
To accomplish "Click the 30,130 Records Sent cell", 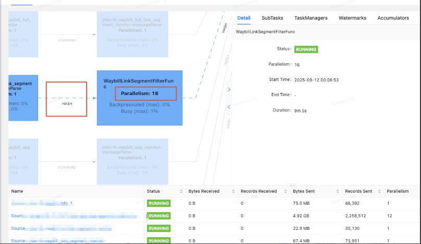I will coord(352,228).
